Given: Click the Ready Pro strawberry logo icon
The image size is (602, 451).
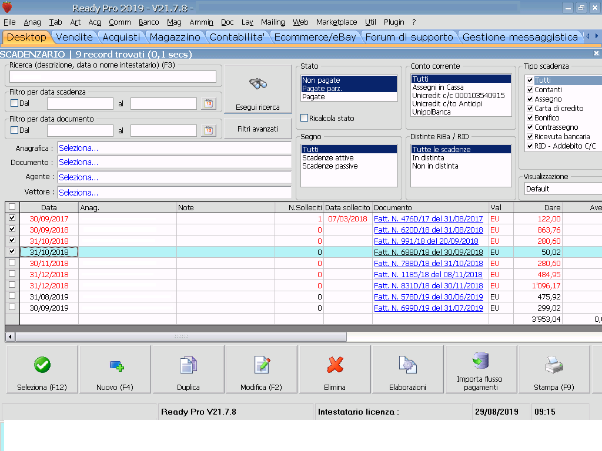Looking at the screenshot, I should 7,7.
